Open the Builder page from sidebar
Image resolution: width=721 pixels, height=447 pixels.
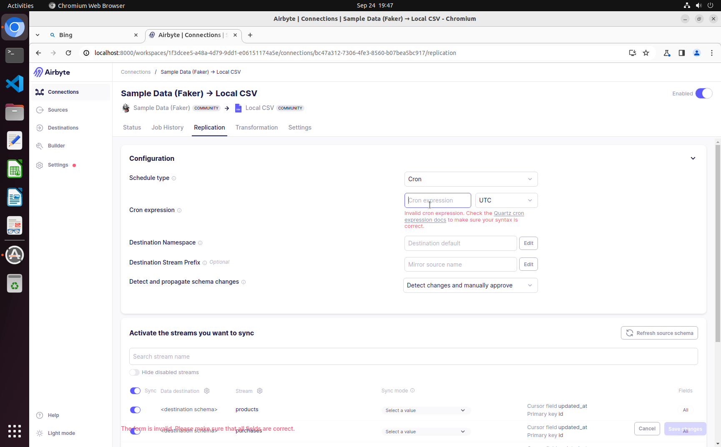pos(56,146)
